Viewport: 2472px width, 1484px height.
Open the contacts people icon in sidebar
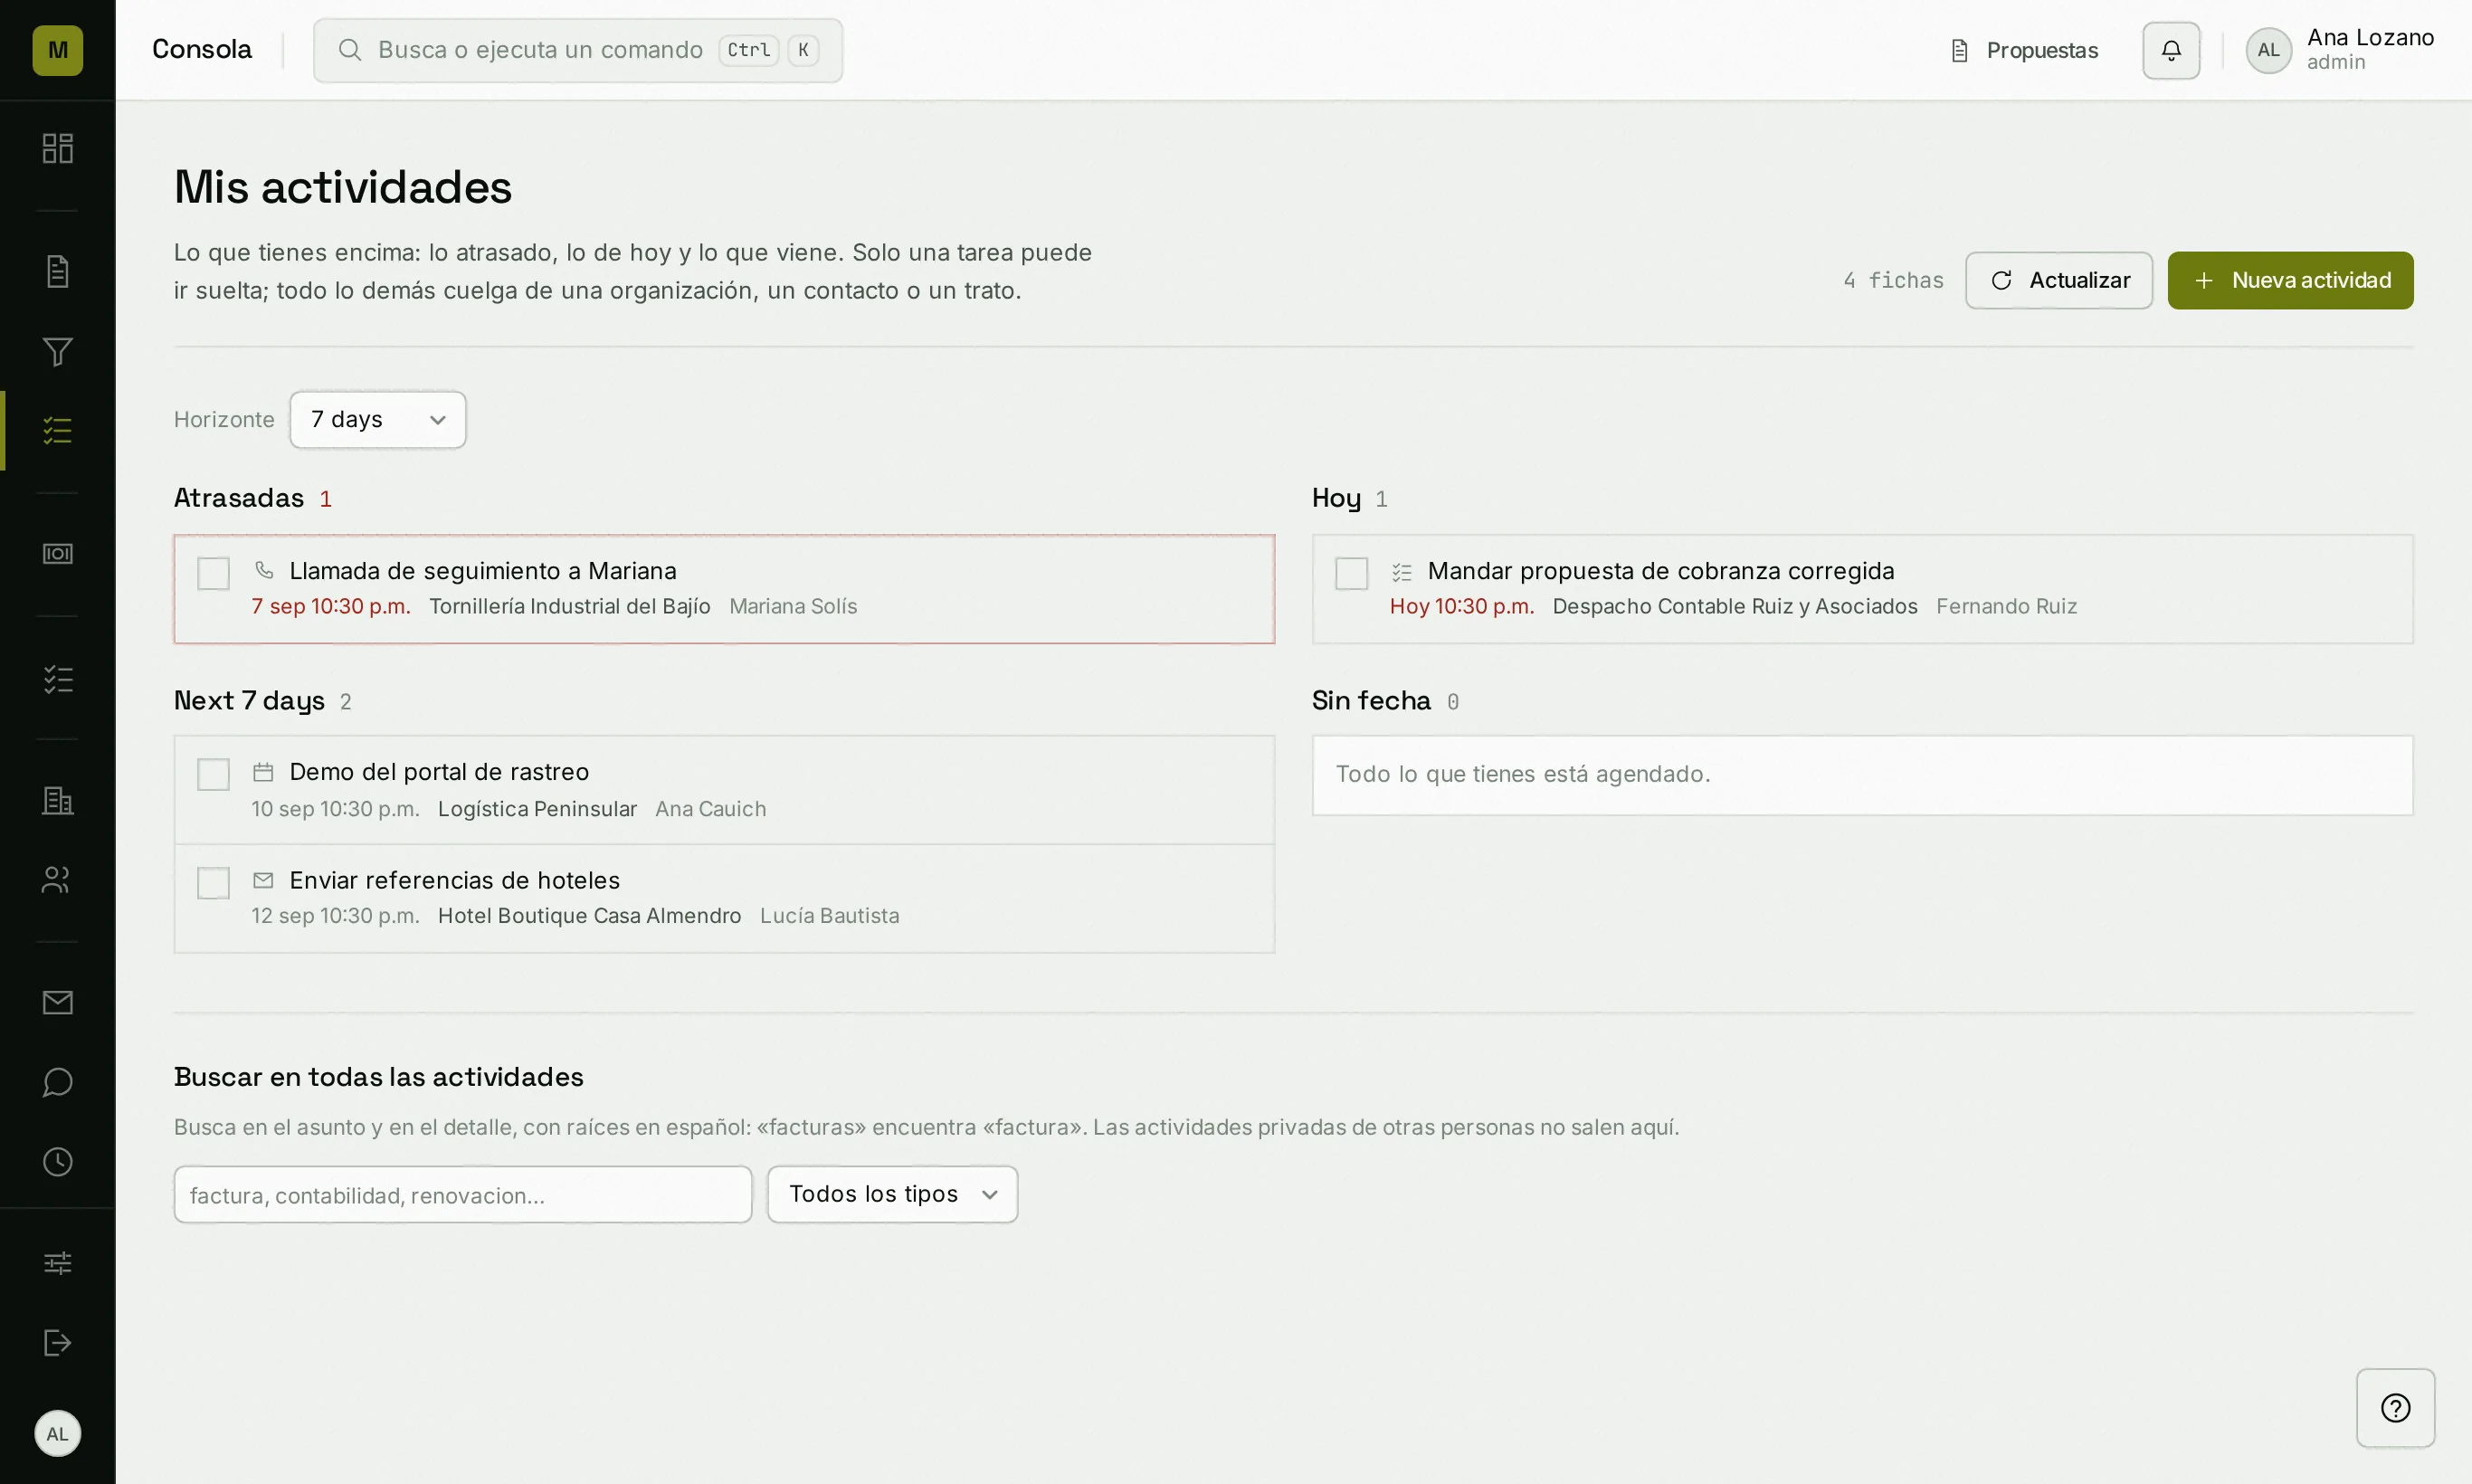(x=57, y=880)
